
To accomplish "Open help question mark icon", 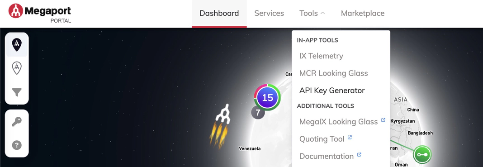I will (17, 145).
